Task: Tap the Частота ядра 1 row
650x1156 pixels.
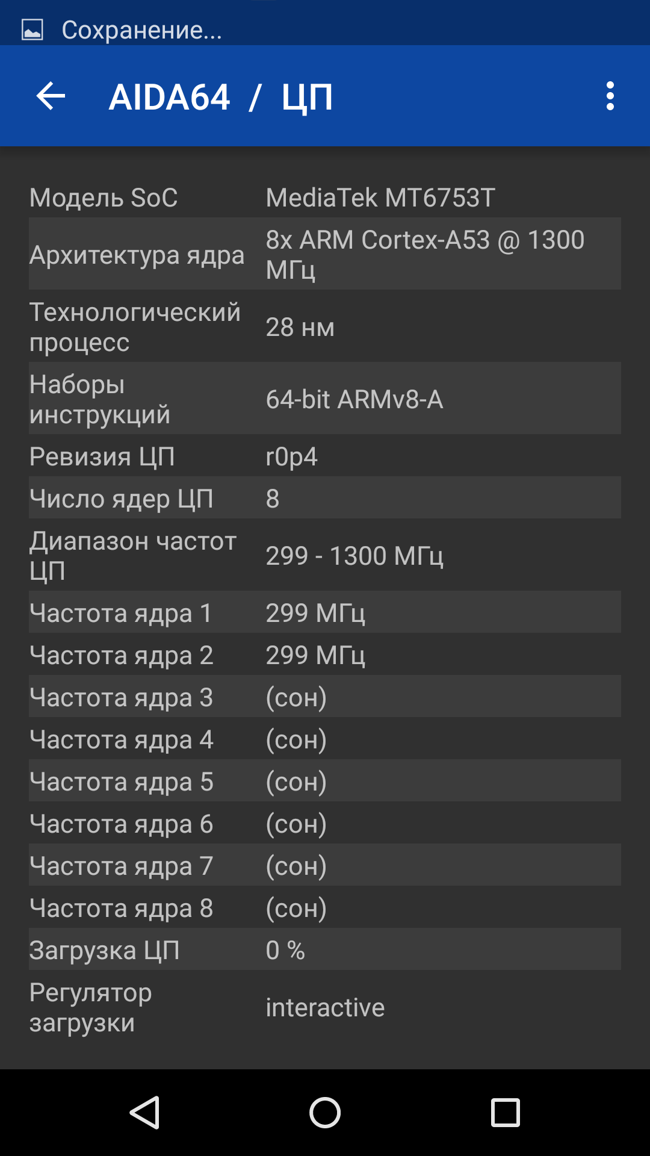Action: click(x=325, y=612)
